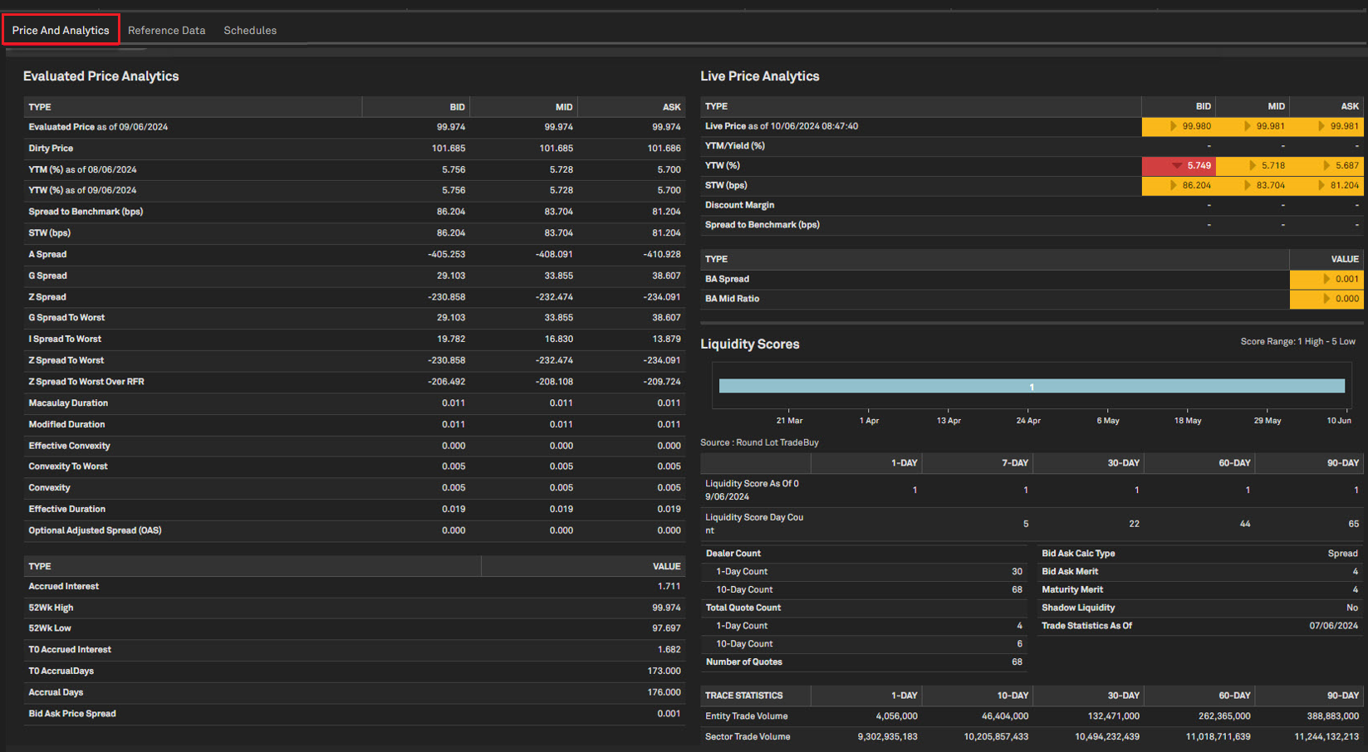Click the arrow icon in STW mid cell
Image resolution: width=1368 pixels, height=752 pixels.
pyautogui.click(x=1247, y=186)
